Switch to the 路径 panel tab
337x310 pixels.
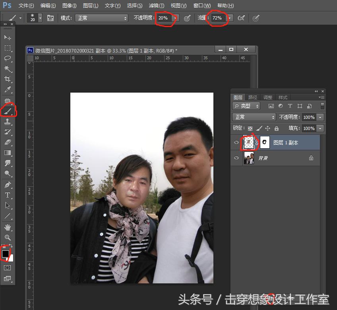click(253, 97)
